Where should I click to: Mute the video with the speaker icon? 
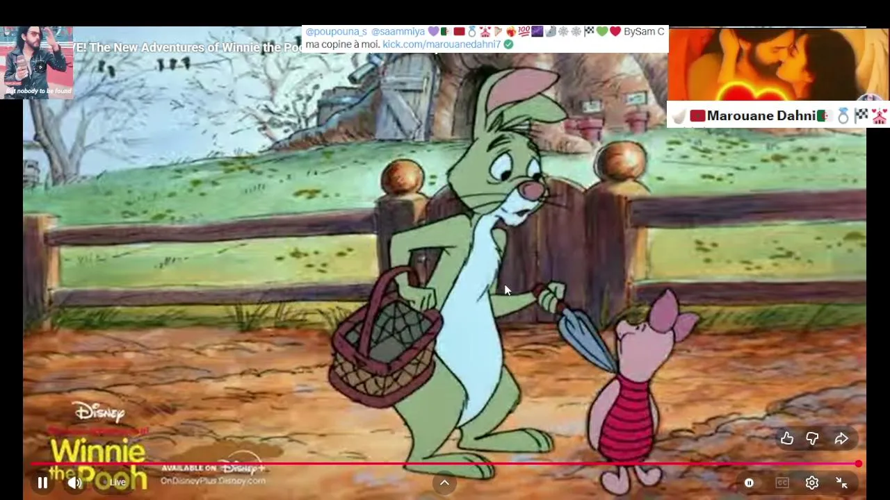[75, 483]
